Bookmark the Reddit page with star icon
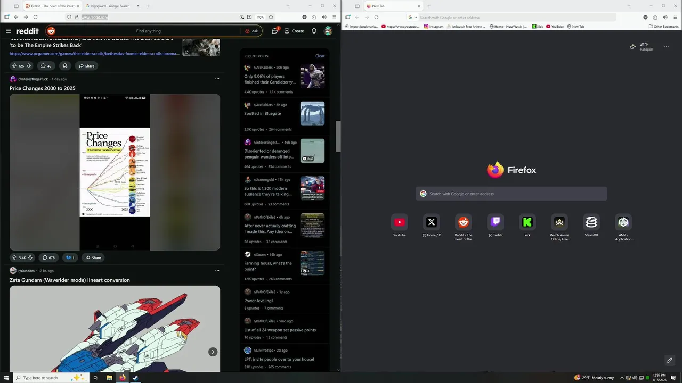This screenshot has width=682, height=383. pos(271,17)
